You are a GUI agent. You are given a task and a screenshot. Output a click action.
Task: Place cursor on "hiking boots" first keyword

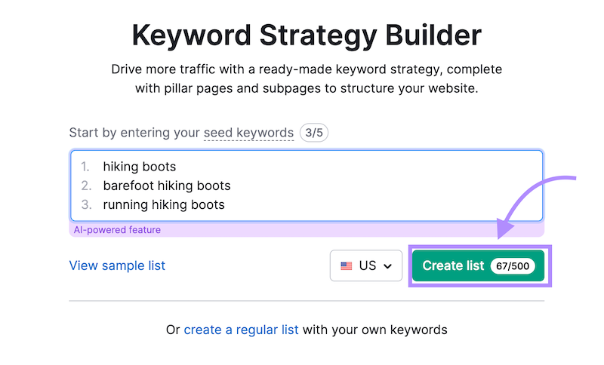point(140,166)
